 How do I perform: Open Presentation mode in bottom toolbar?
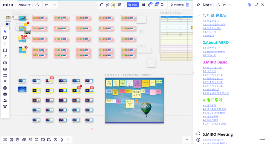pos(11,140)
